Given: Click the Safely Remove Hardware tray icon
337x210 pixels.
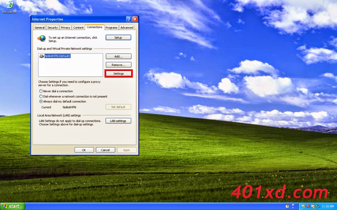Looking at the screenshot, I should point(317,206).
